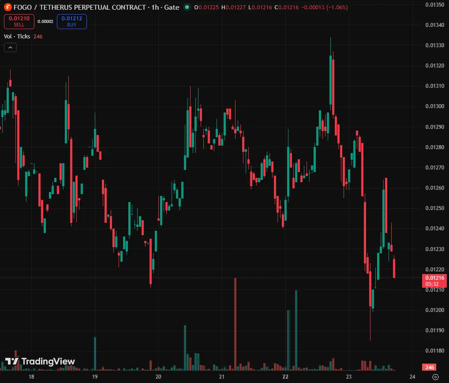The height and width of the screenshot is (383, 449).
Task: Click the 0.01280 price axis label
Action: [x=435, y=147]
